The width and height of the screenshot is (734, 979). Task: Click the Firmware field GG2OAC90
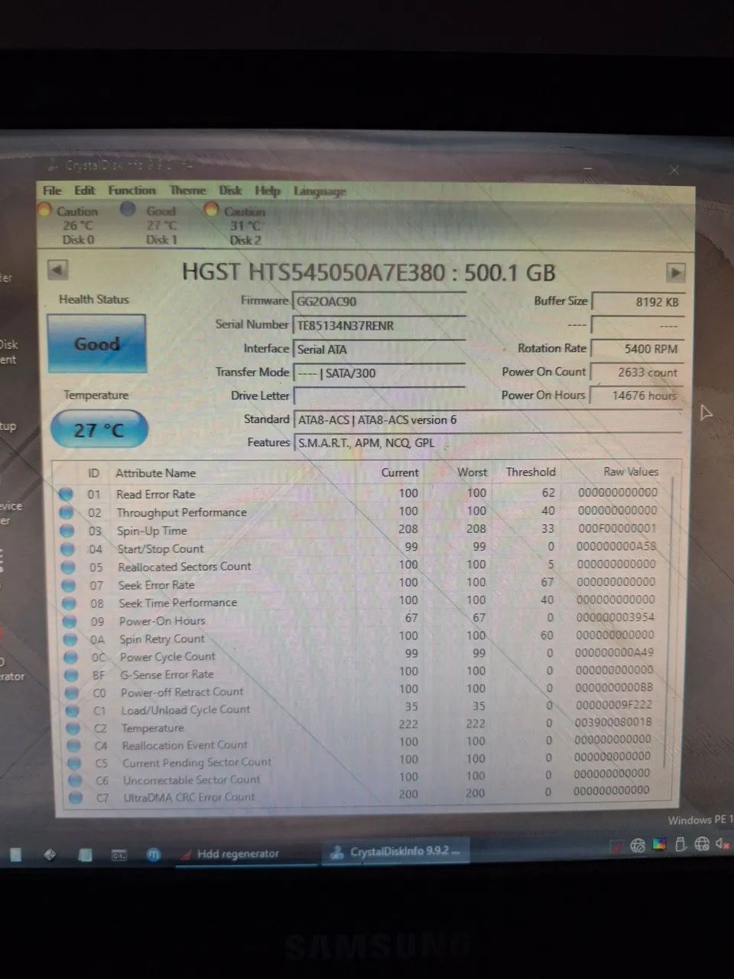click(379, 301)
